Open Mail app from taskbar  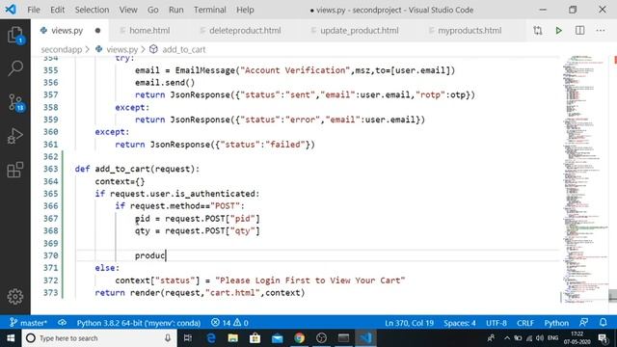click(277, 338)
